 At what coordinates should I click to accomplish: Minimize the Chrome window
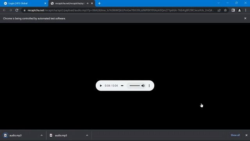point(227,3)
